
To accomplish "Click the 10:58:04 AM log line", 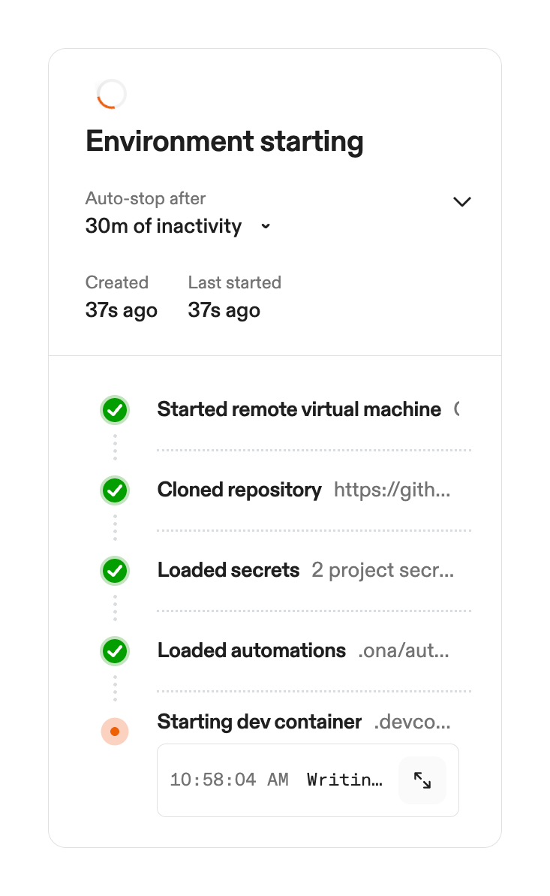I will point(276,780).
